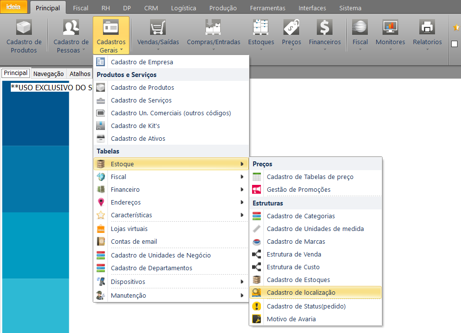Open Cadastro de Produtos ribbon icon
Viewport: 461px width, 333px height.
pos(24,28)
